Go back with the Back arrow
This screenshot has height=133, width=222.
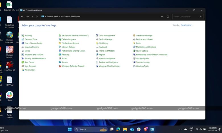tap(22, 16)
